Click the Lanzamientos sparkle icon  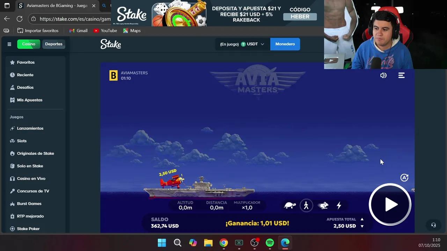(13, 128)
